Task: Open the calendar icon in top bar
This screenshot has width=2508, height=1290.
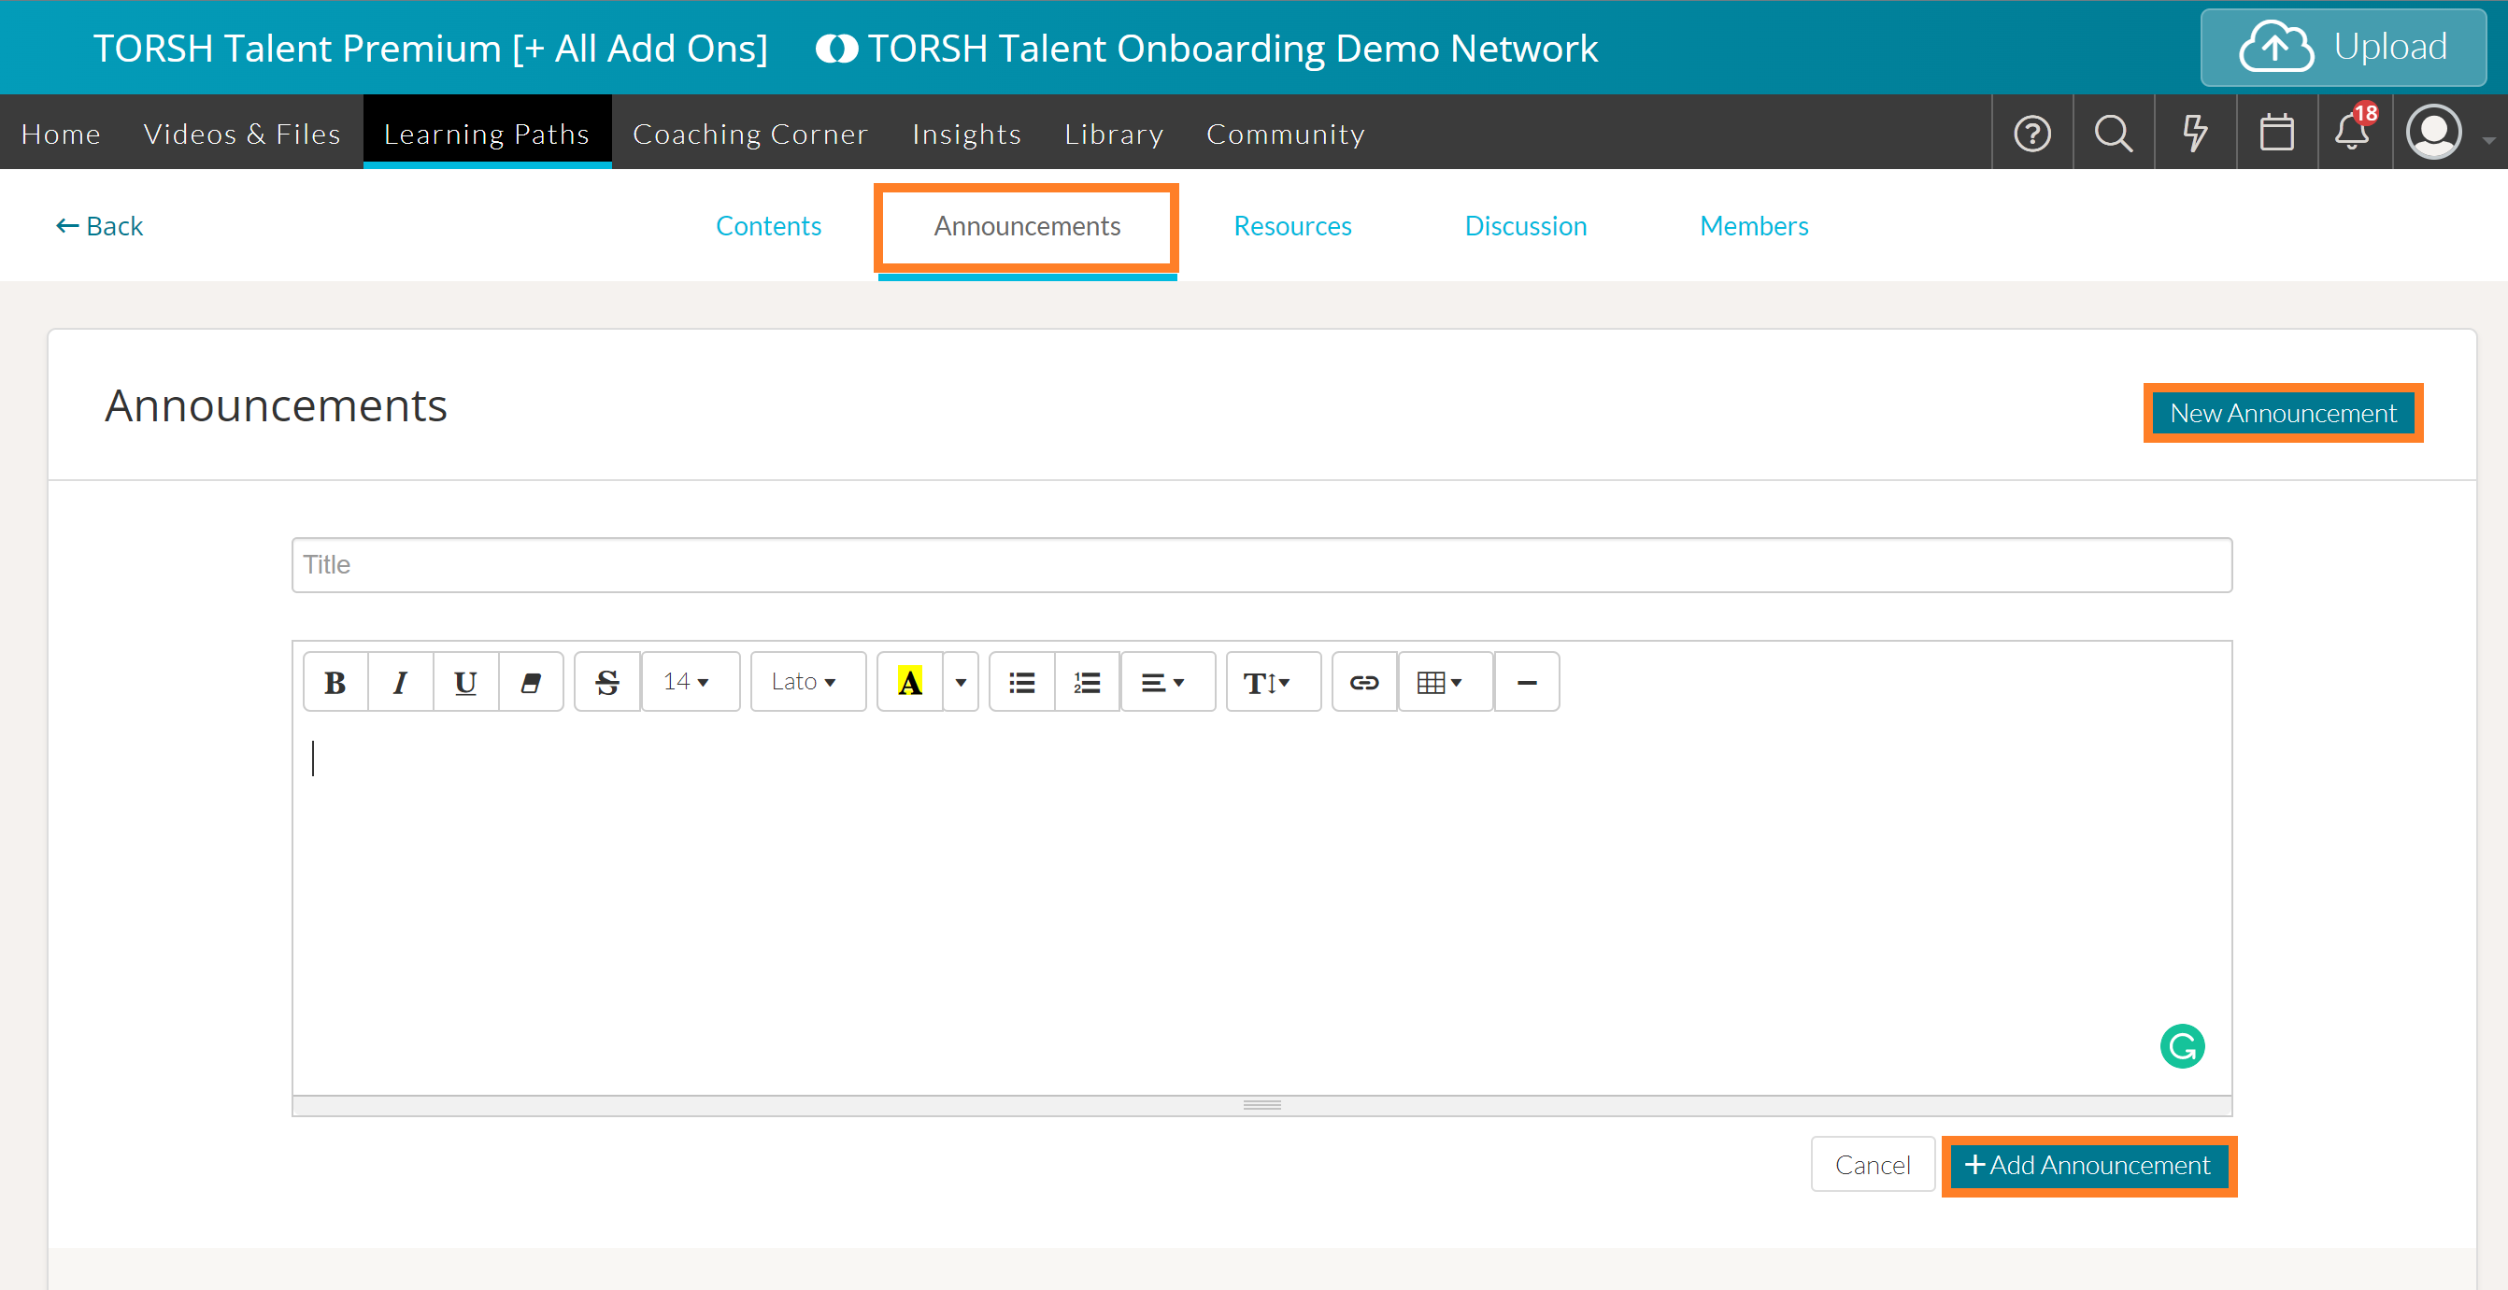Action: (2276, 133)
